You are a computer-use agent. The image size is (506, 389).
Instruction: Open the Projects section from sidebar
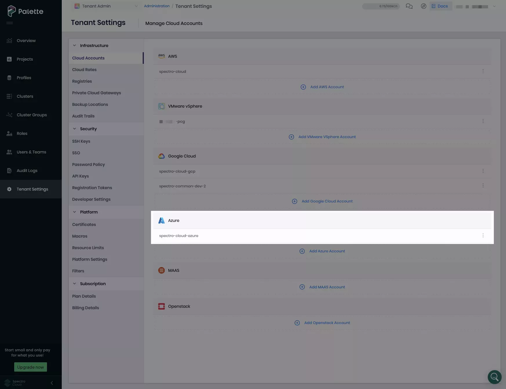tap(9, 59)
